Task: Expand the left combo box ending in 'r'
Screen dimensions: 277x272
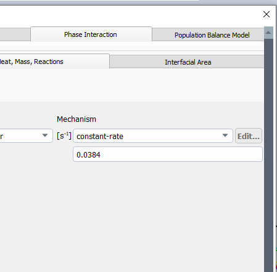Action: tap(27, 135)
